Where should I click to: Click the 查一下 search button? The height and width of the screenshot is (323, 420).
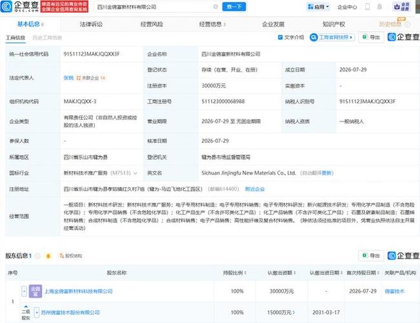click(x=234, y=6)
